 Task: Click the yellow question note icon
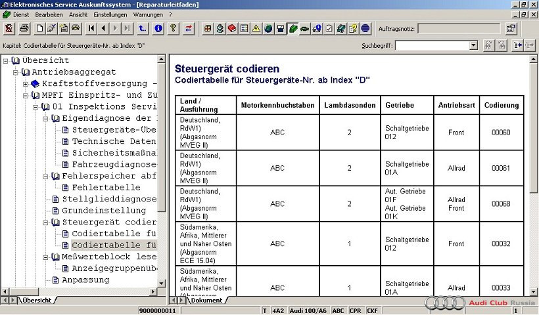353,28
